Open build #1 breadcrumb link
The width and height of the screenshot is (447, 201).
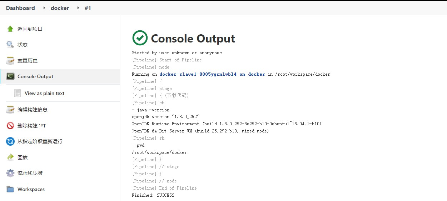[x=88, y=8]
